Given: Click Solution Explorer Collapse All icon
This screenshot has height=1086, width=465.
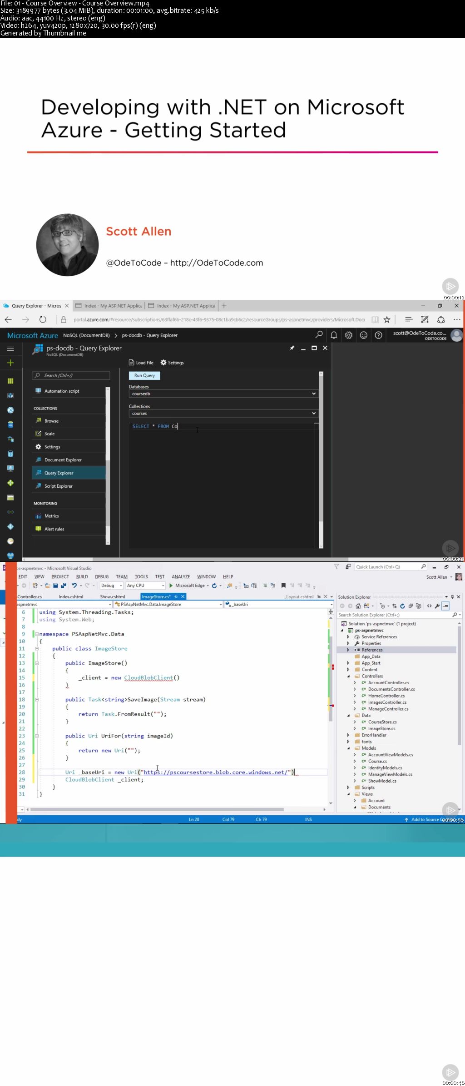Looking at the screenshot, I should pyautogui.click(x=411, y=606).
